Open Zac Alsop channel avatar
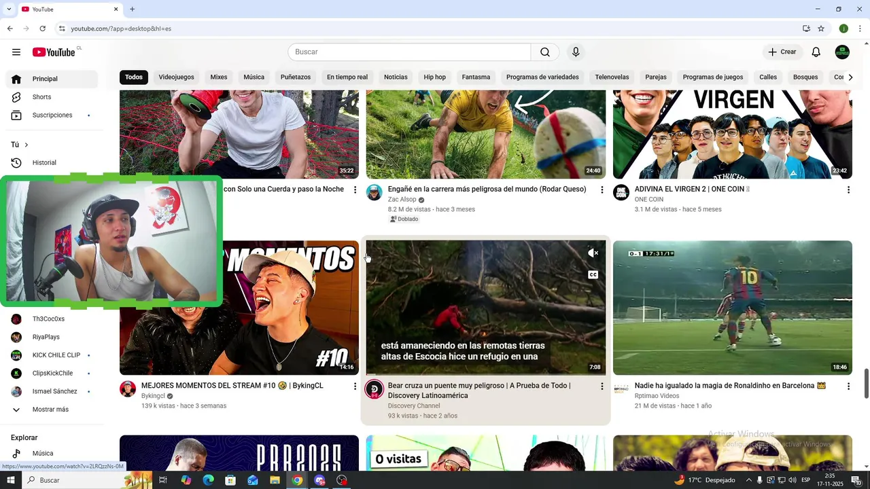Screen dimensions: 870x489 pos(375,193)
